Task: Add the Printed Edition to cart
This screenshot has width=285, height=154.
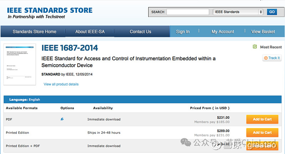Action: coord(262,132)
